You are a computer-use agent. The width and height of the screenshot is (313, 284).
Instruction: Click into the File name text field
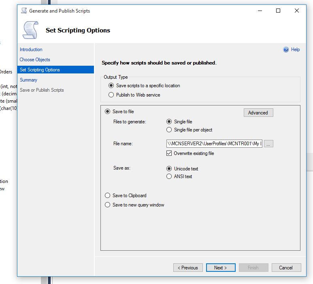click(214, 144)
